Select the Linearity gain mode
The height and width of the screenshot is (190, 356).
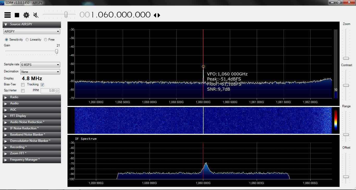coord(33,40)
